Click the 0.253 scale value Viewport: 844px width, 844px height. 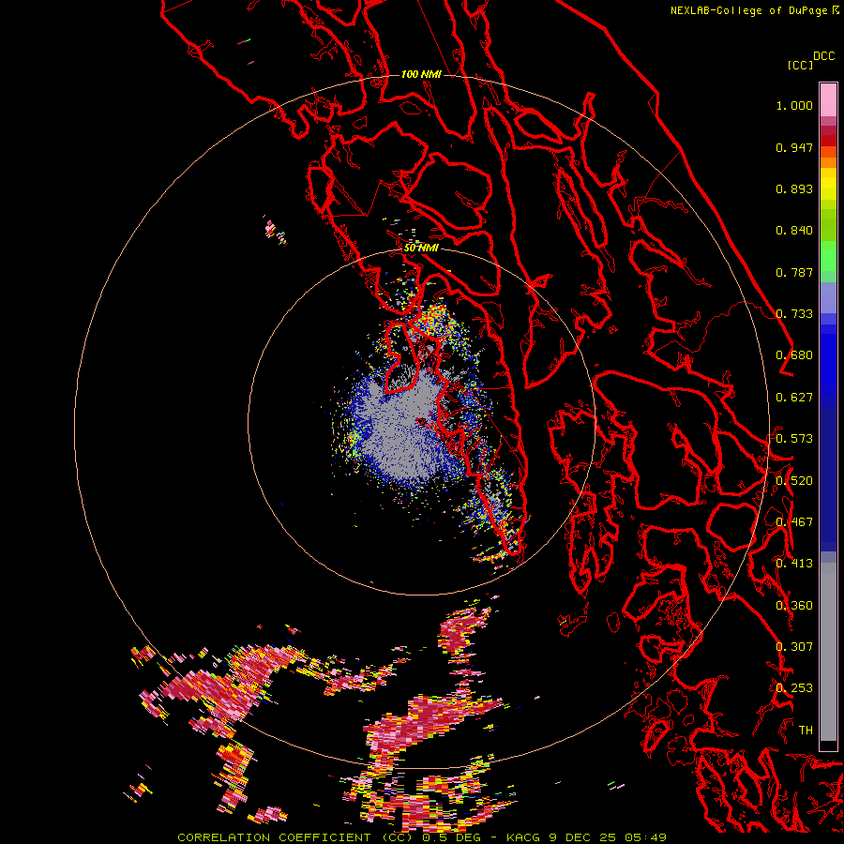click(x=794, y=688)
